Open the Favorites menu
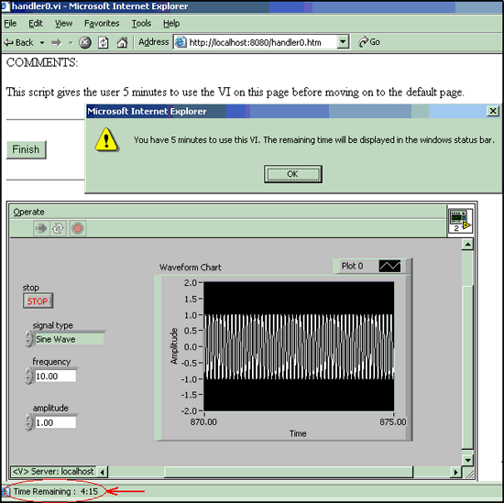Image resolution: width=504 pixels, height=503 pixels. (102, 24)
